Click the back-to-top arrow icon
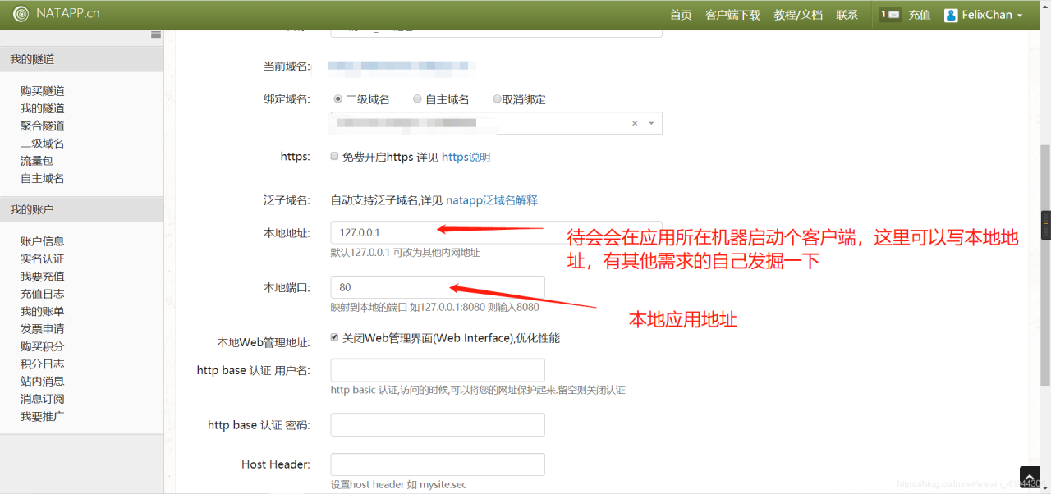 coord(1030,477)
